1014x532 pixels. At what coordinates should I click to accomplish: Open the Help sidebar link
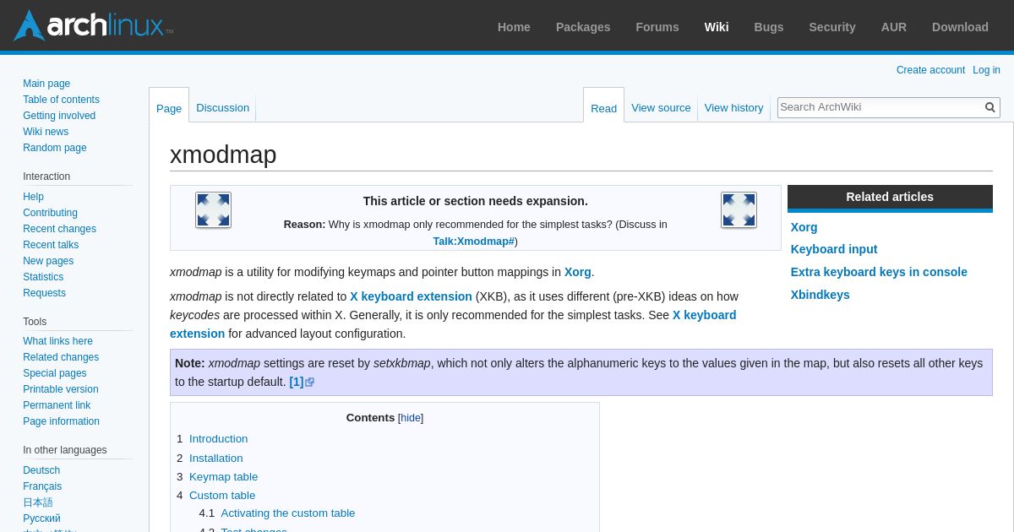pos(33,197)
